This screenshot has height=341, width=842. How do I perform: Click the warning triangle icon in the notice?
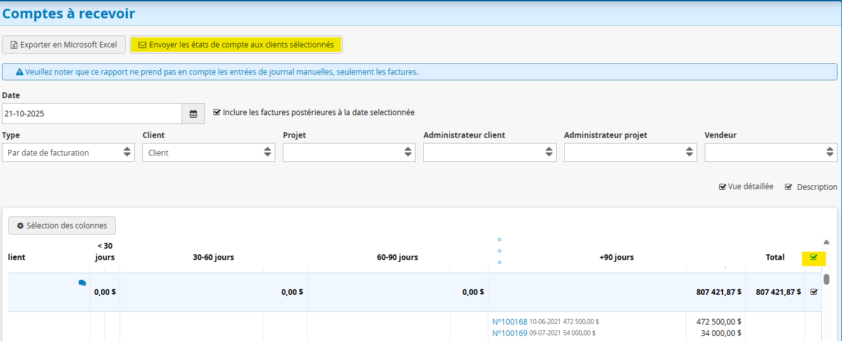[x=20, y=72]
